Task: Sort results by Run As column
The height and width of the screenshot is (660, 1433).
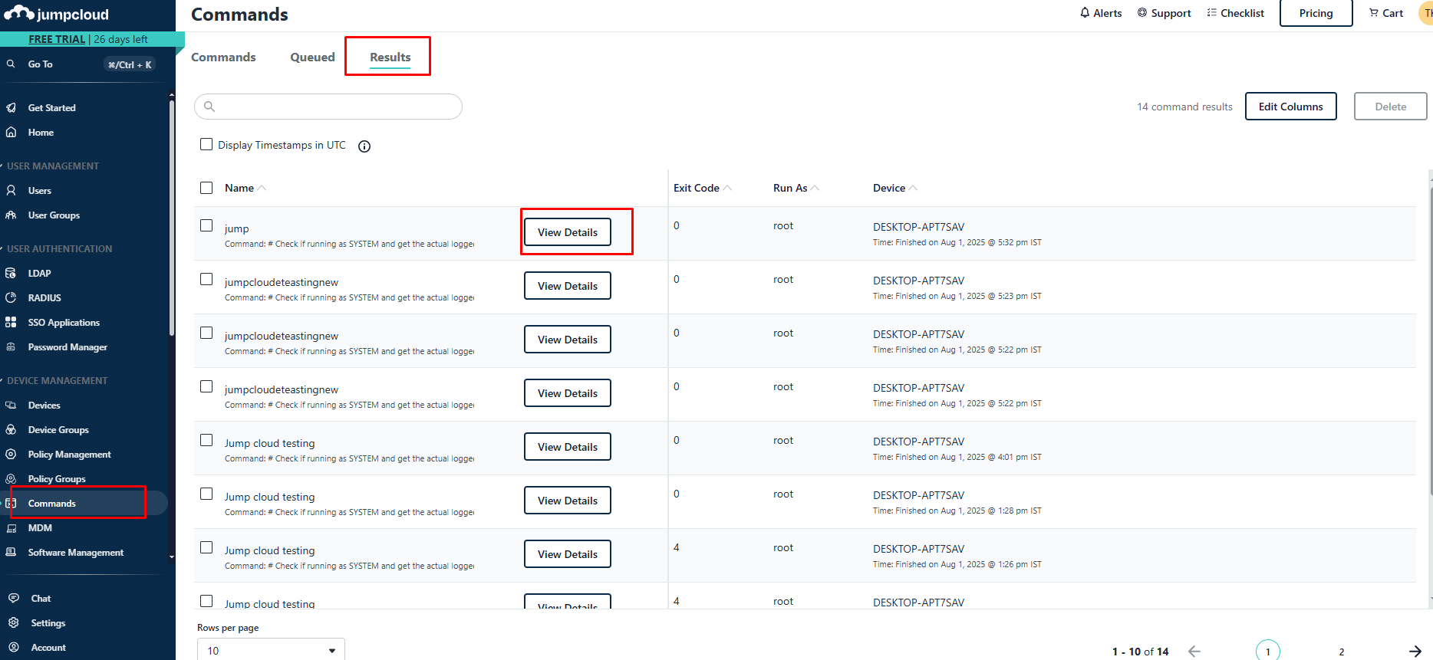Action: [x=796, y=188]
